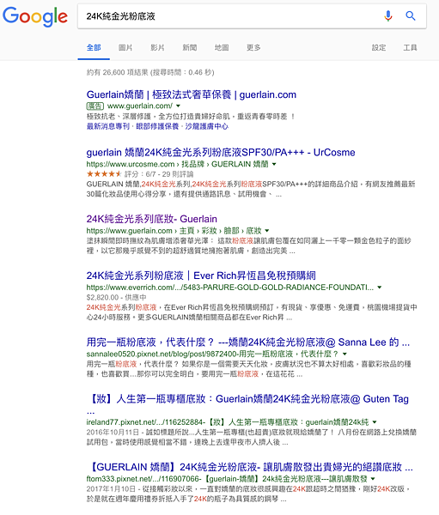Screen dimensions: 439x515
Task: Click the 評分：6/7 - 29 則評論 text
Action: tap(159, 174)
